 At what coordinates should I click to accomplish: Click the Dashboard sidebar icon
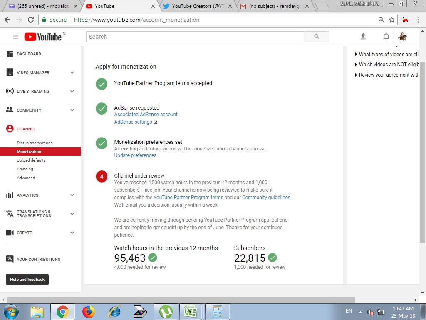(10, 54)
